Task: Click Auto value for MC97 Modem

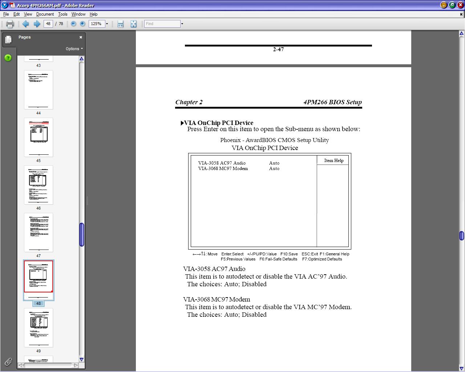Action: [274, 169]
